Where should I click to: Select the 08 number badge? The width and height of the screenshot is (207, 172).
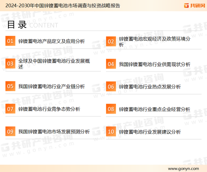[111, 109]
